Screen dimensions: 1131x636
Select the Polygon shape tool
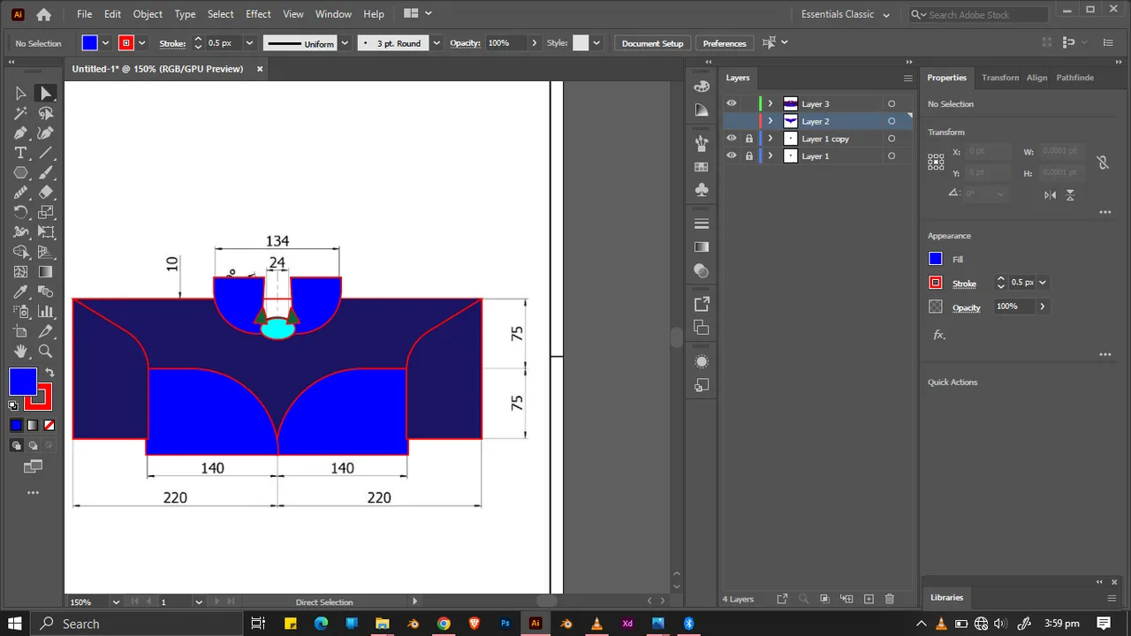tap(20, 172)
